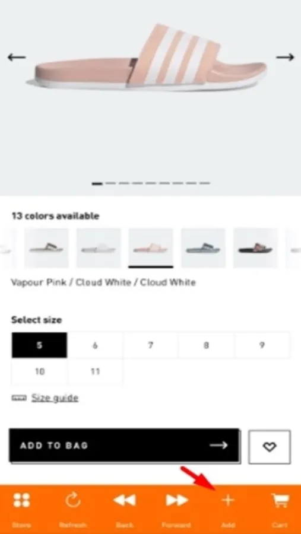Pick size 6
The image size is (301, 534).
coord(95,345)
